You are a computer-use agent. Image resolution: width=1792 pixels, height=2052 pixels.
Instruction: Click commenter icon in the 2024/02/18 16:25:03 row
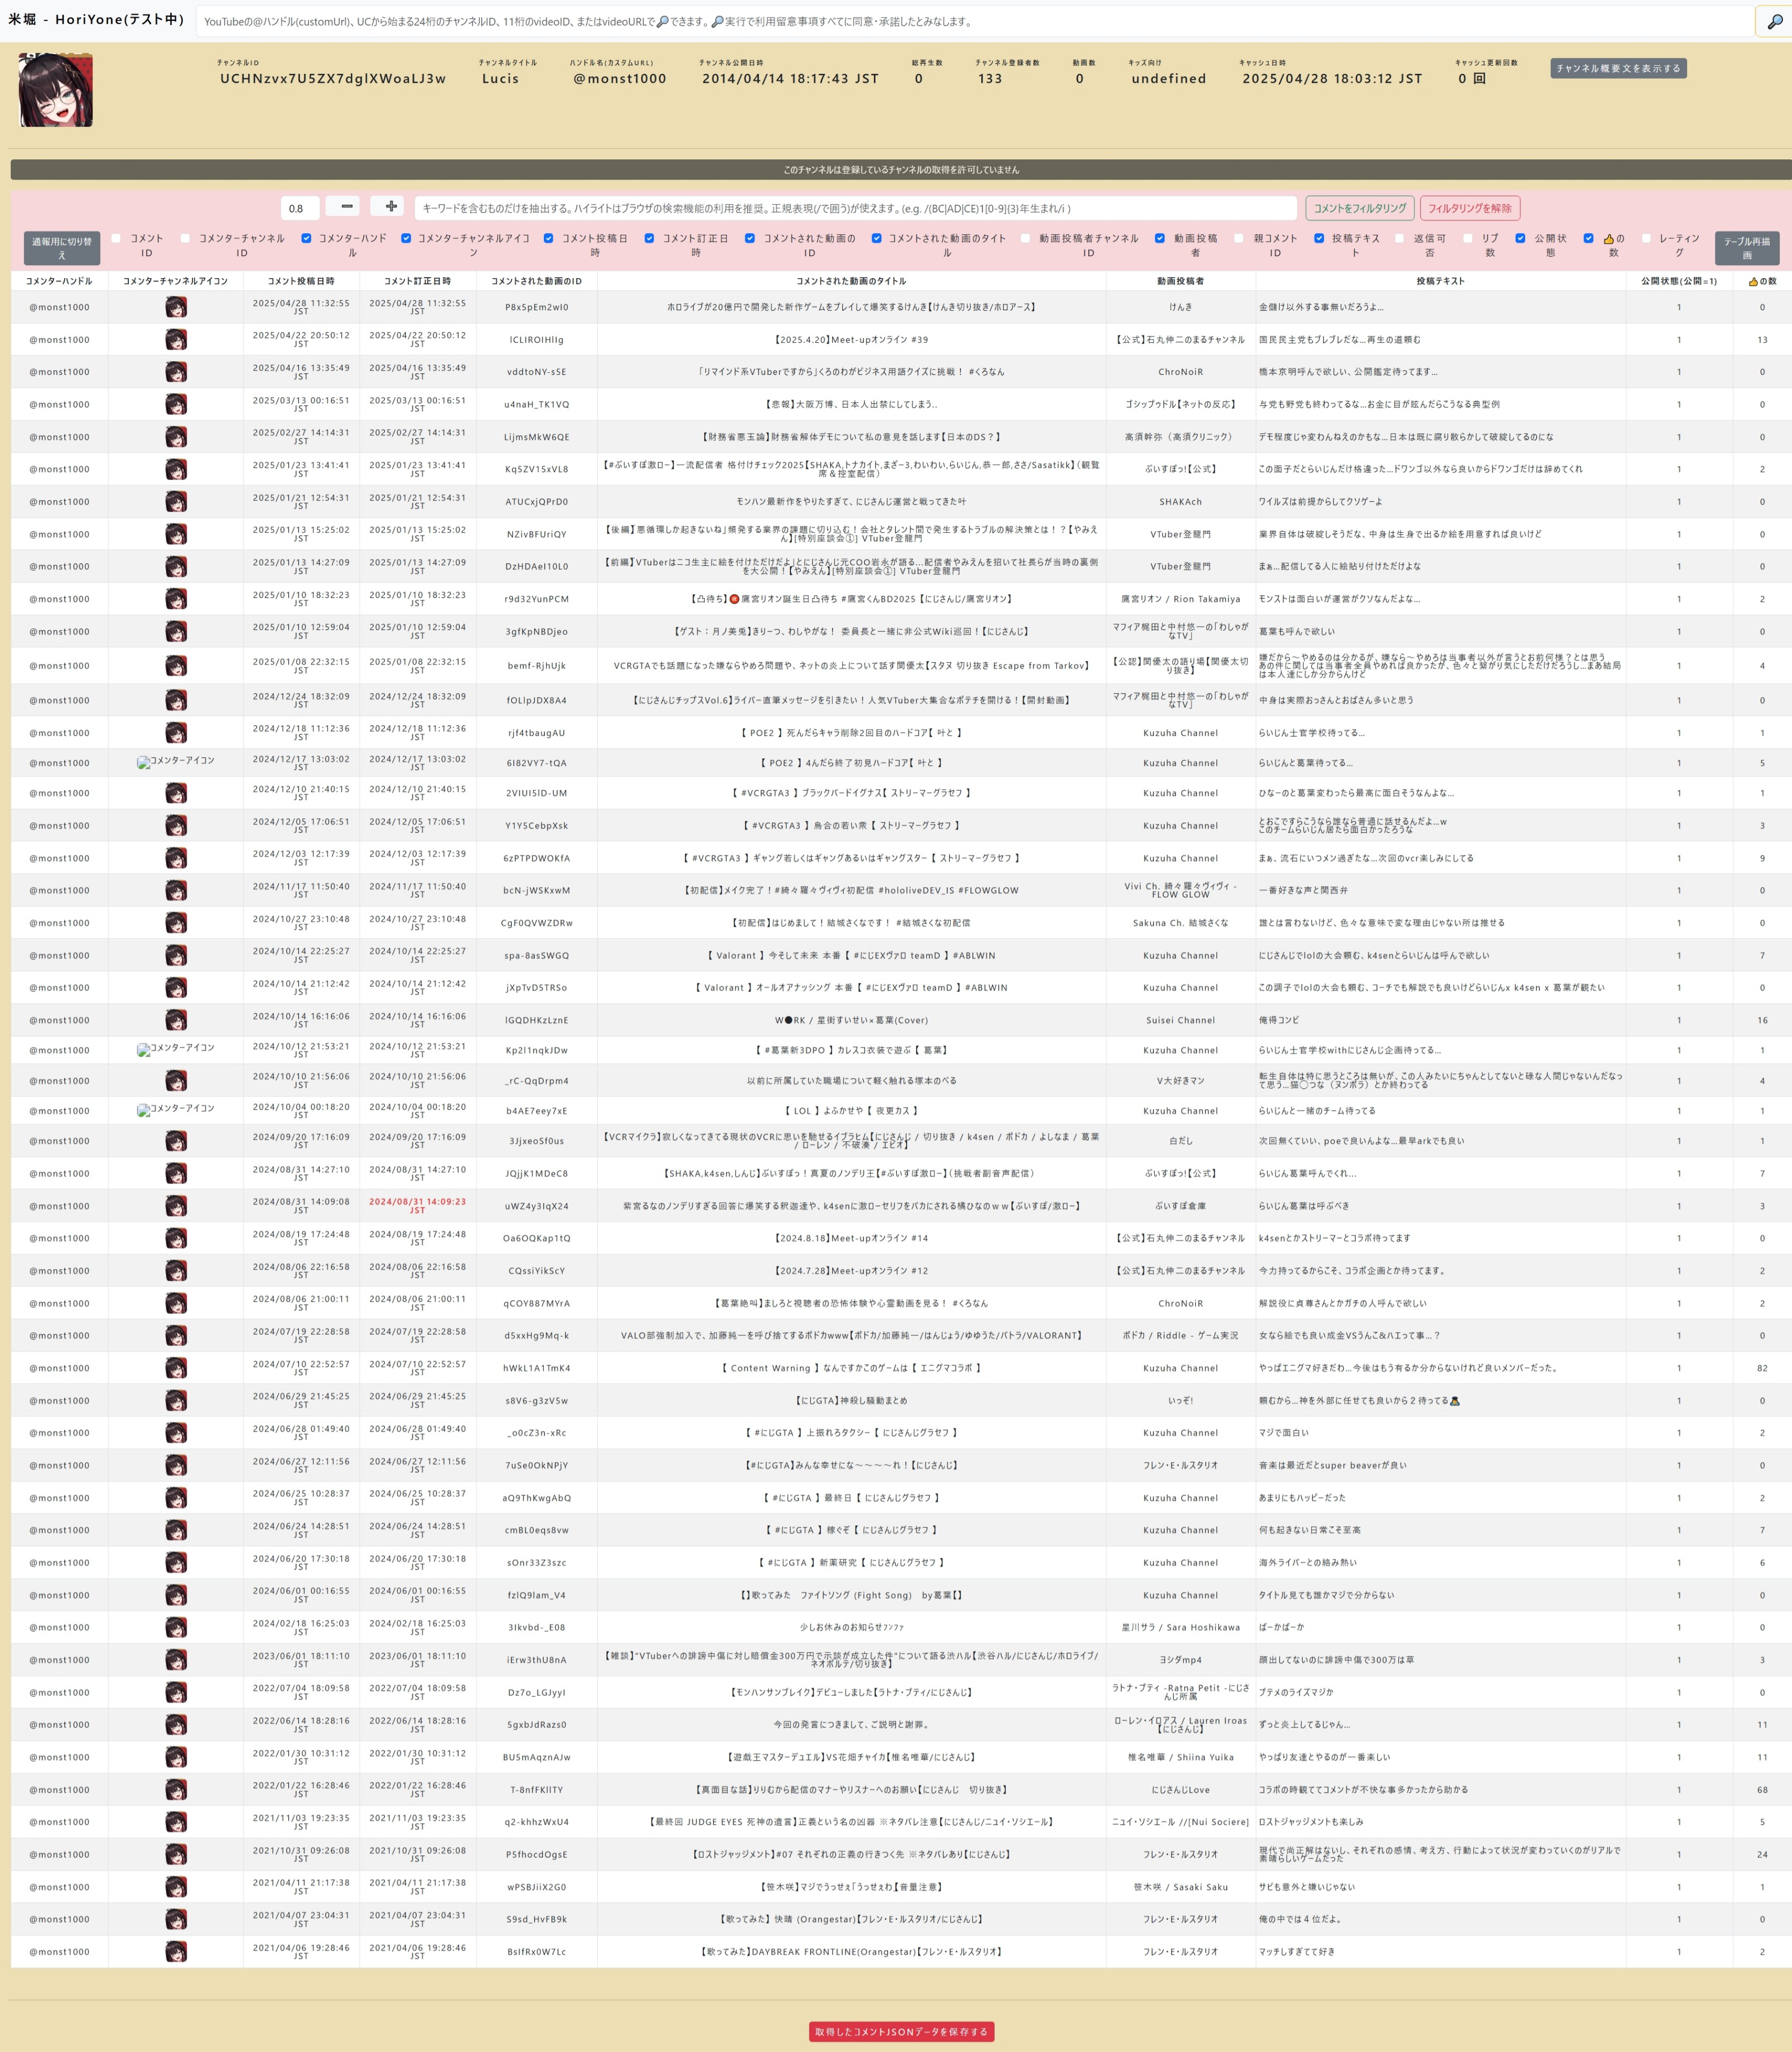coord(176,1628)
